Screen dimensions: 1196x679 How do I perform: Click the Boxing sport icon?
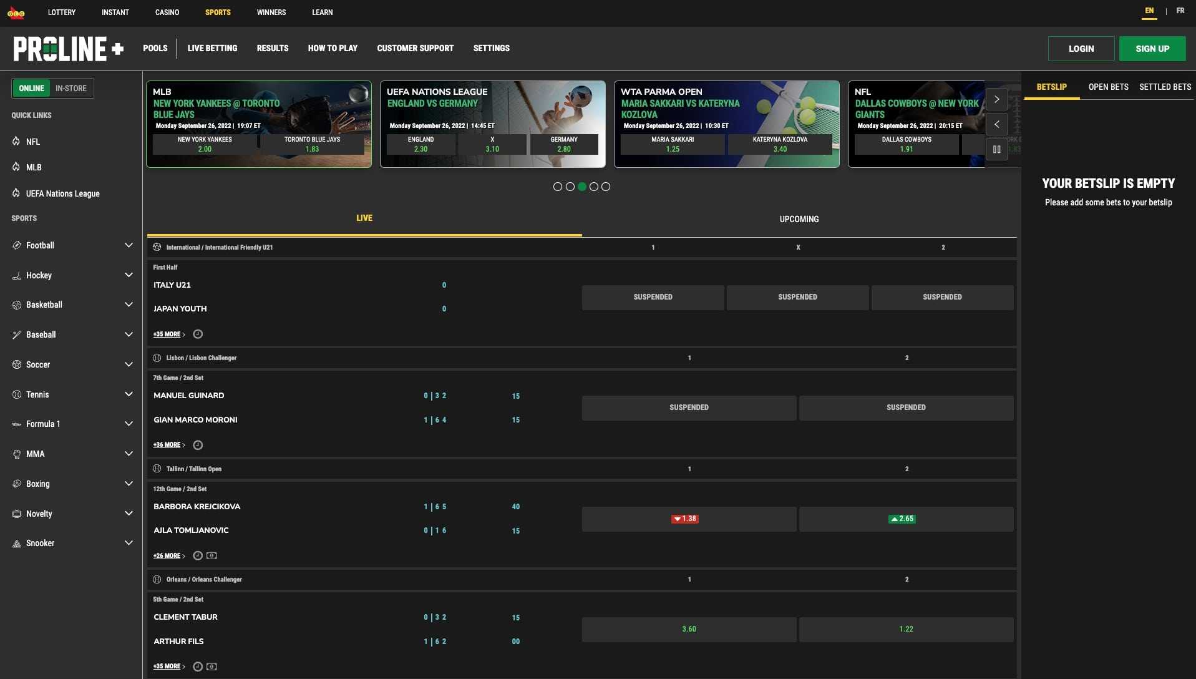click(17, 484)
